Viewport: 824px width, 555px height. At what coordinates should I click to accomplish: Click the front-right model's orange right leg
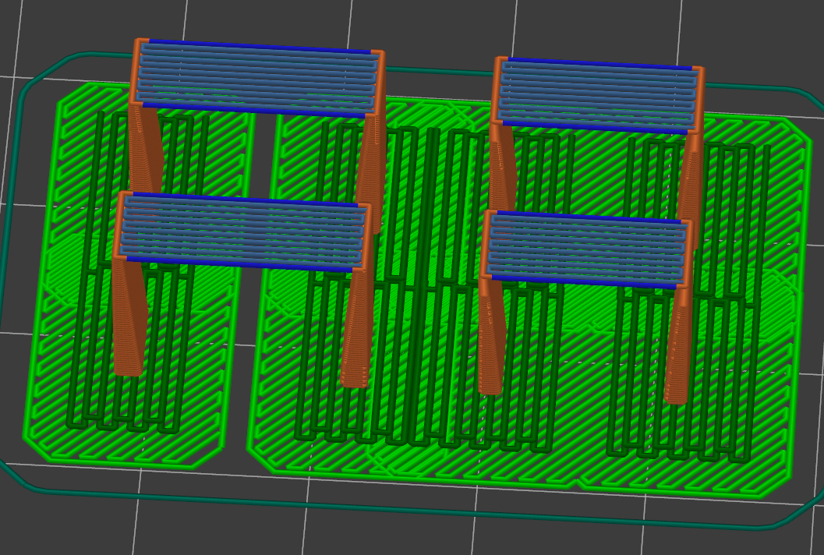(x=679, y=345)
